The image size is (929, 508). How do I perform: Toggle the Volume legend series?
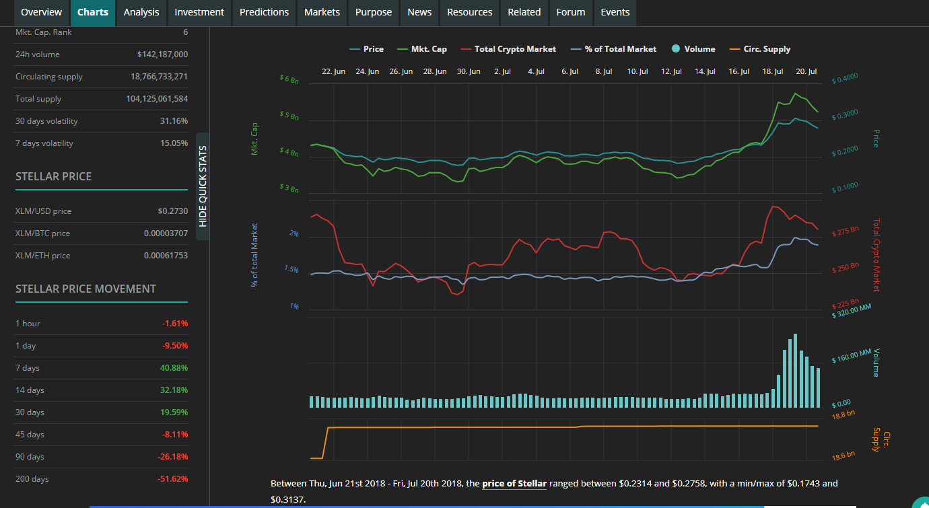tap(693, 49)
